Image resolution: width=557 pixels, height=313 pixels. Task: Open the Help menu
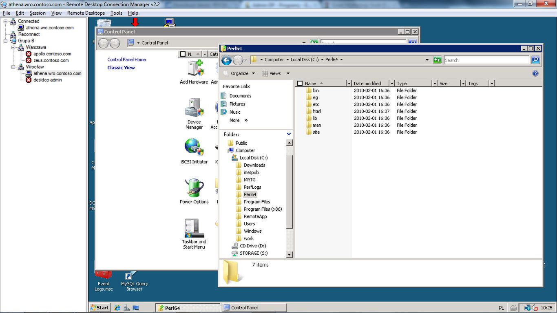point(133,13)
